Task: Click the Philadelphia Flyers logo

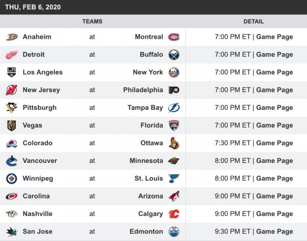Action: click(x=174, y=90)
